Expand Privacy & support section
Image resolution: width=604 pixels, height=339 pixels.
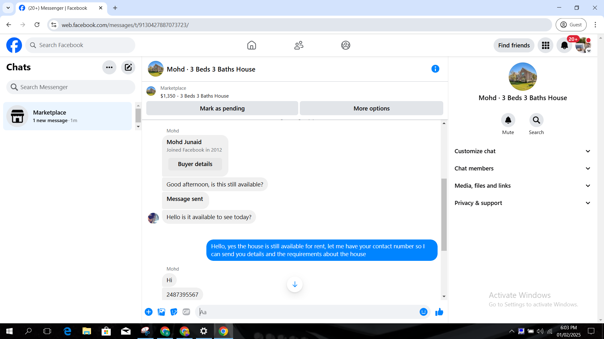pyautogui.click(x=523, y=203)
